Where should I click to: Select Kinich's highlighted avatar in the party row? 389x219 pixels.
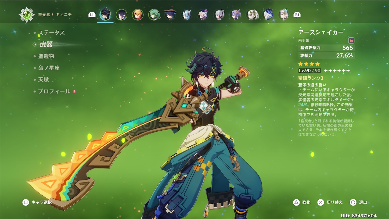(105, 15)
